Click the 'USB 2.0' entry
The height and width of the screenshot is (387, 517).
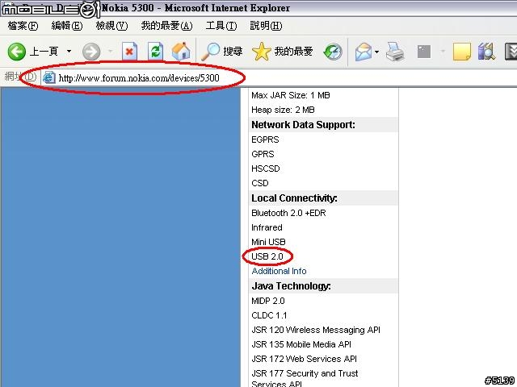267,256
